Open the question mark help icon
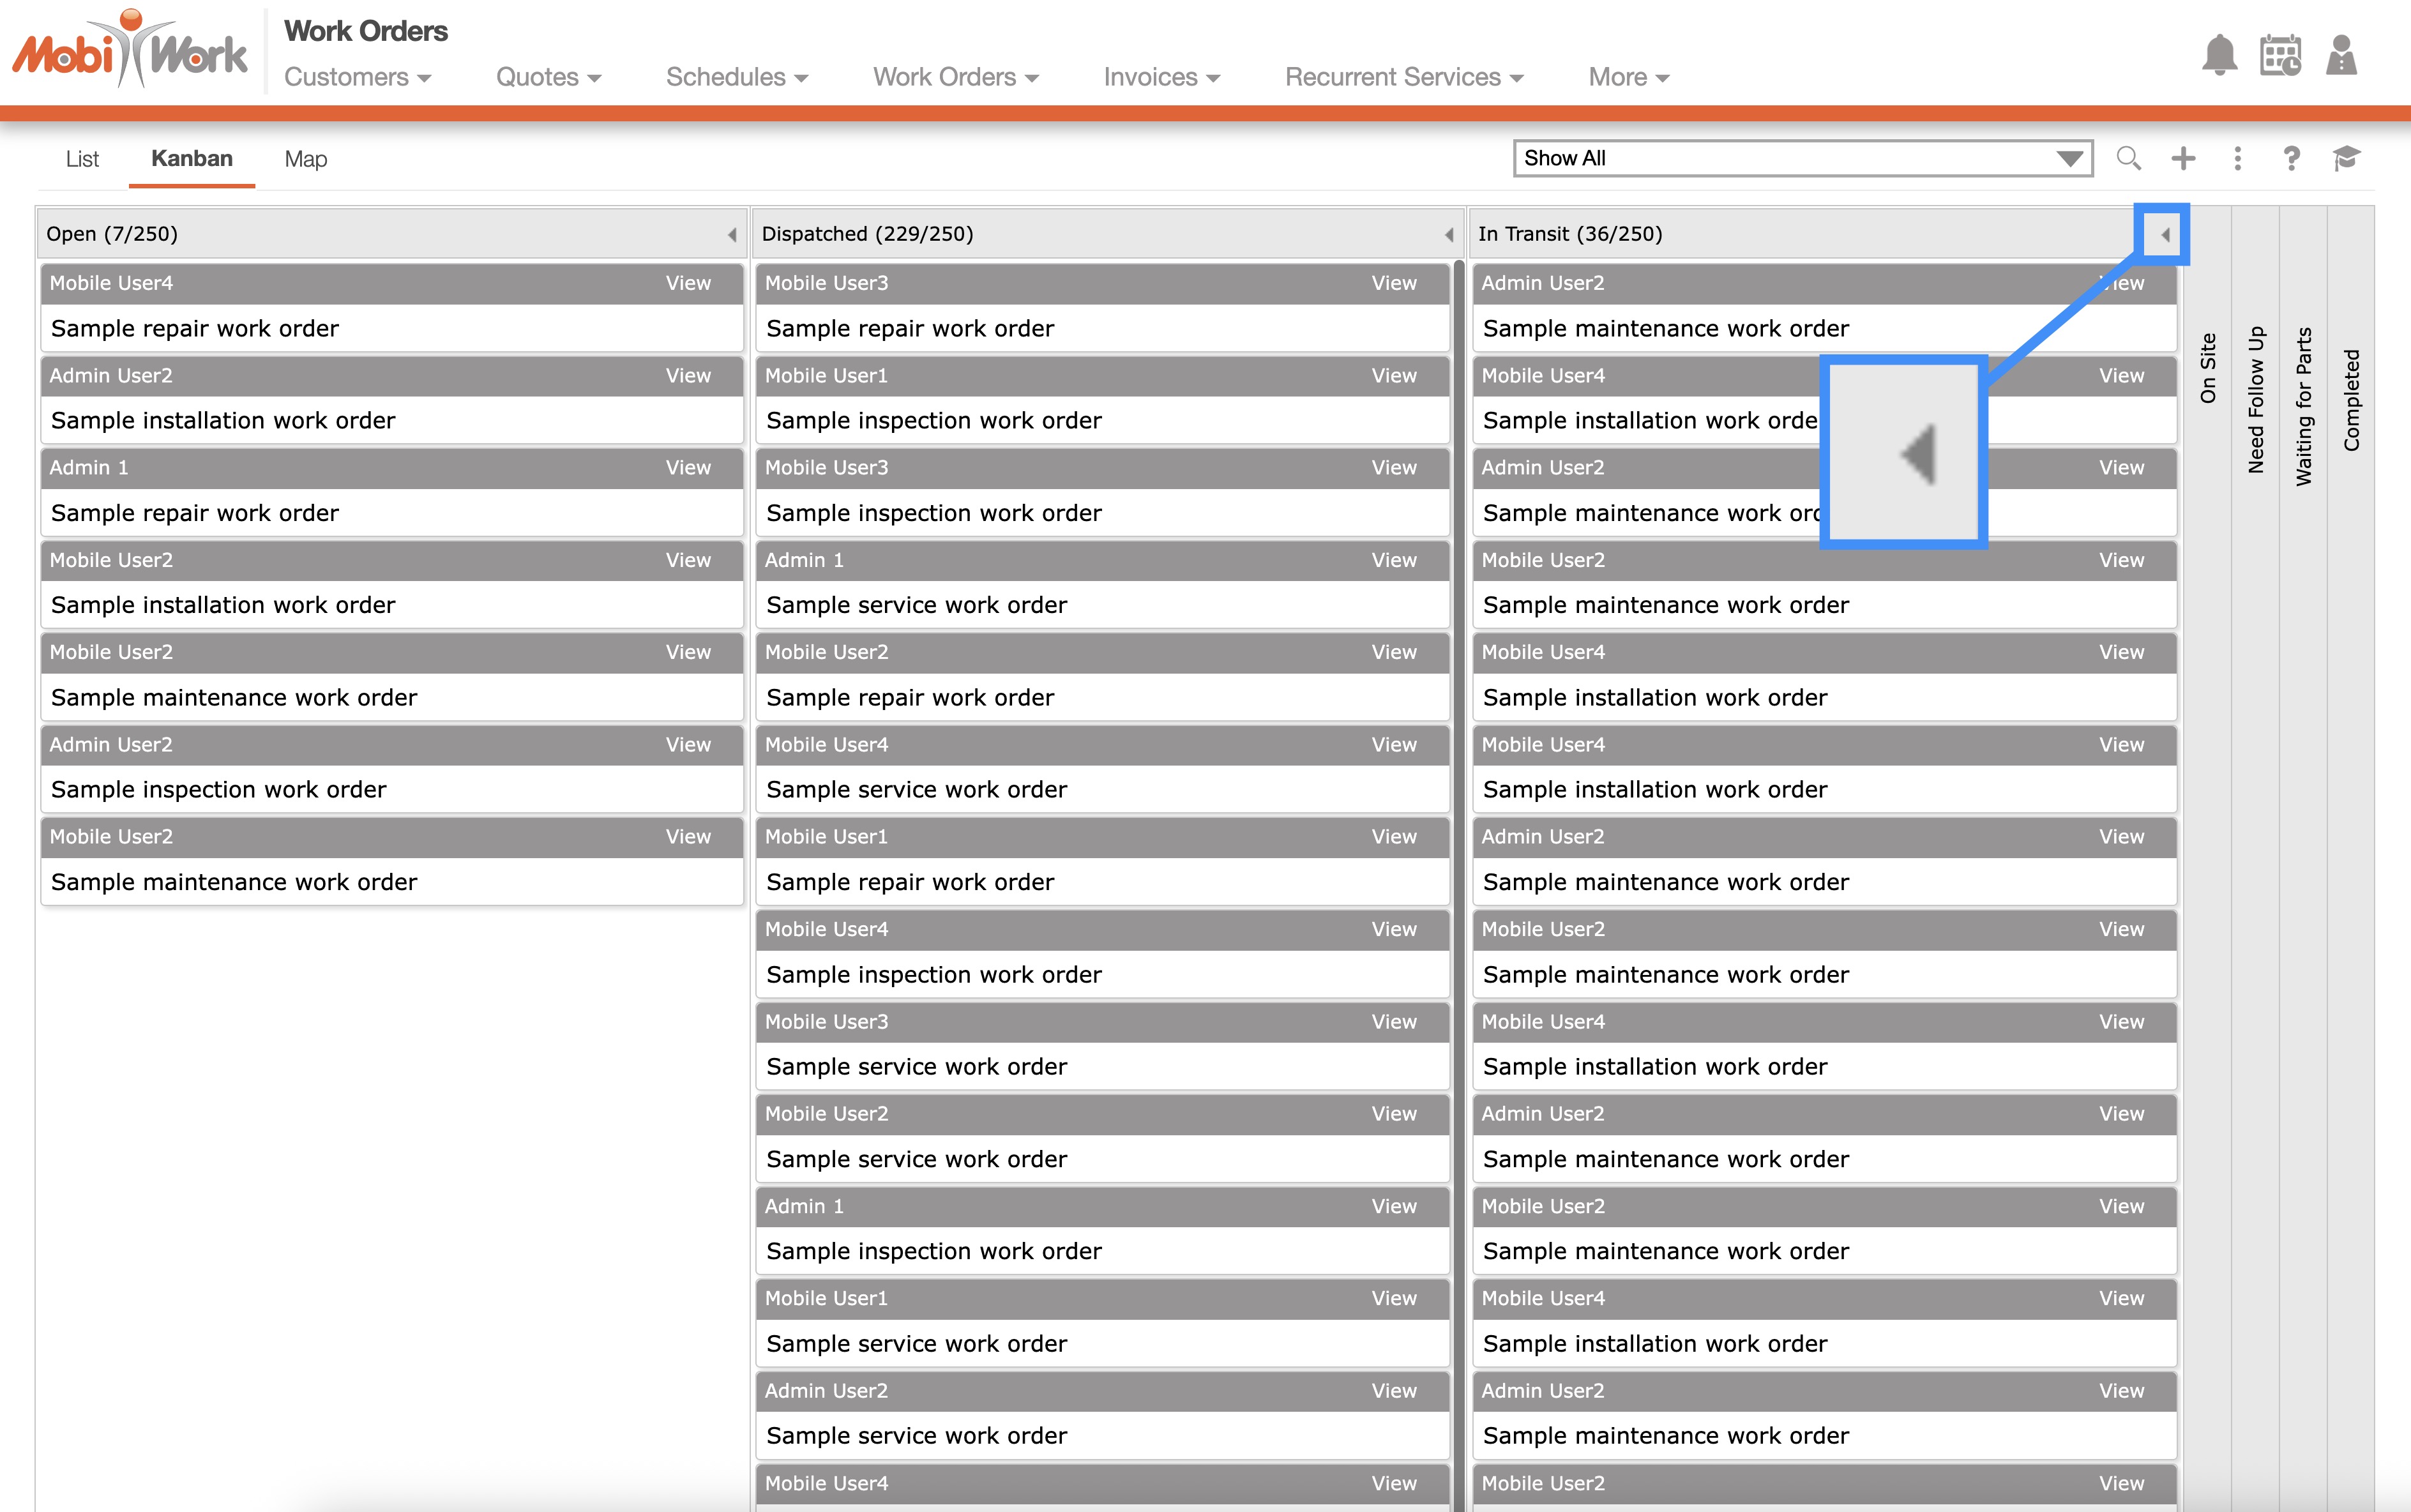The width and height of the screenshot is (2411, 1512). [2291, 158]
